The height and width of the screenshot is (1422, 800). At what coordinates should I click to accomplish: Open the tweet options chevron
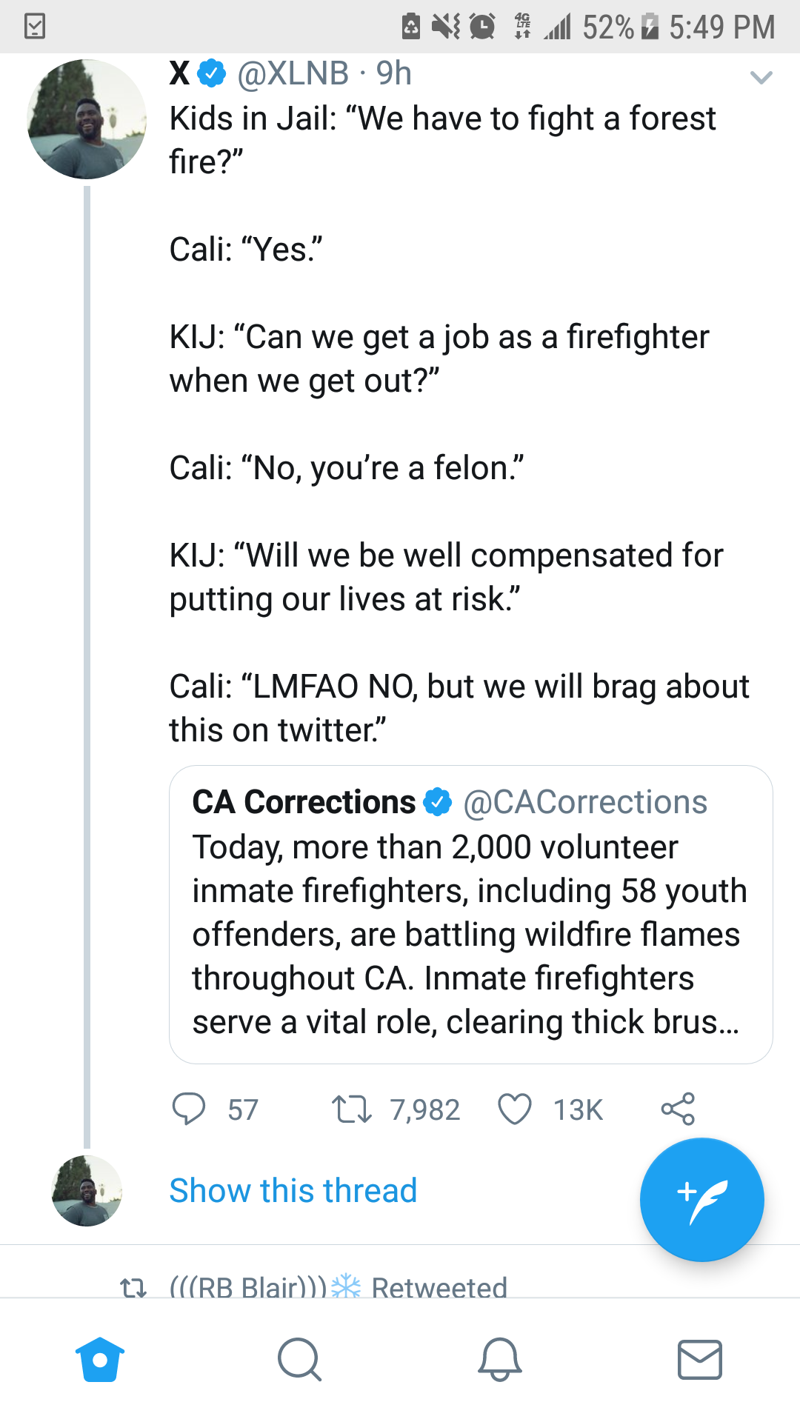(761, 77)
